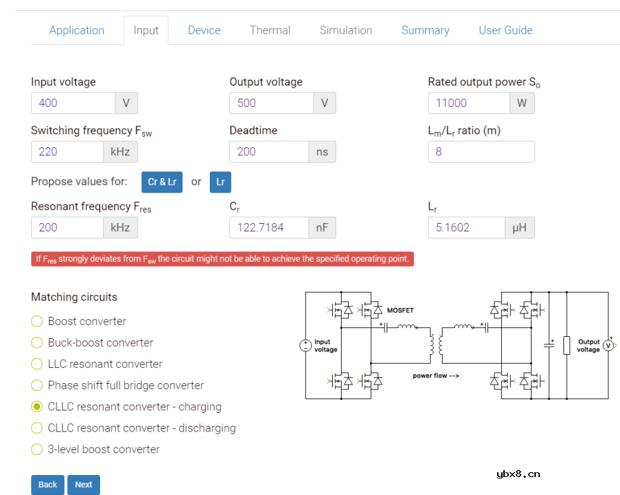Open the User Guide tab
The image size is (620, 495).
tap(505, 30)
